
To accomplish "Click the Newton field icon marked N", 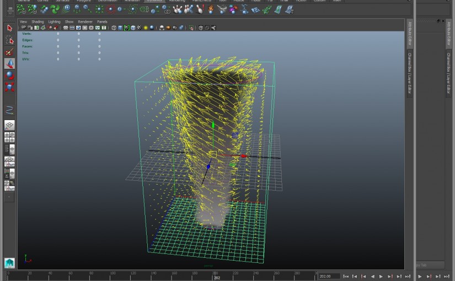I will 87,9.
